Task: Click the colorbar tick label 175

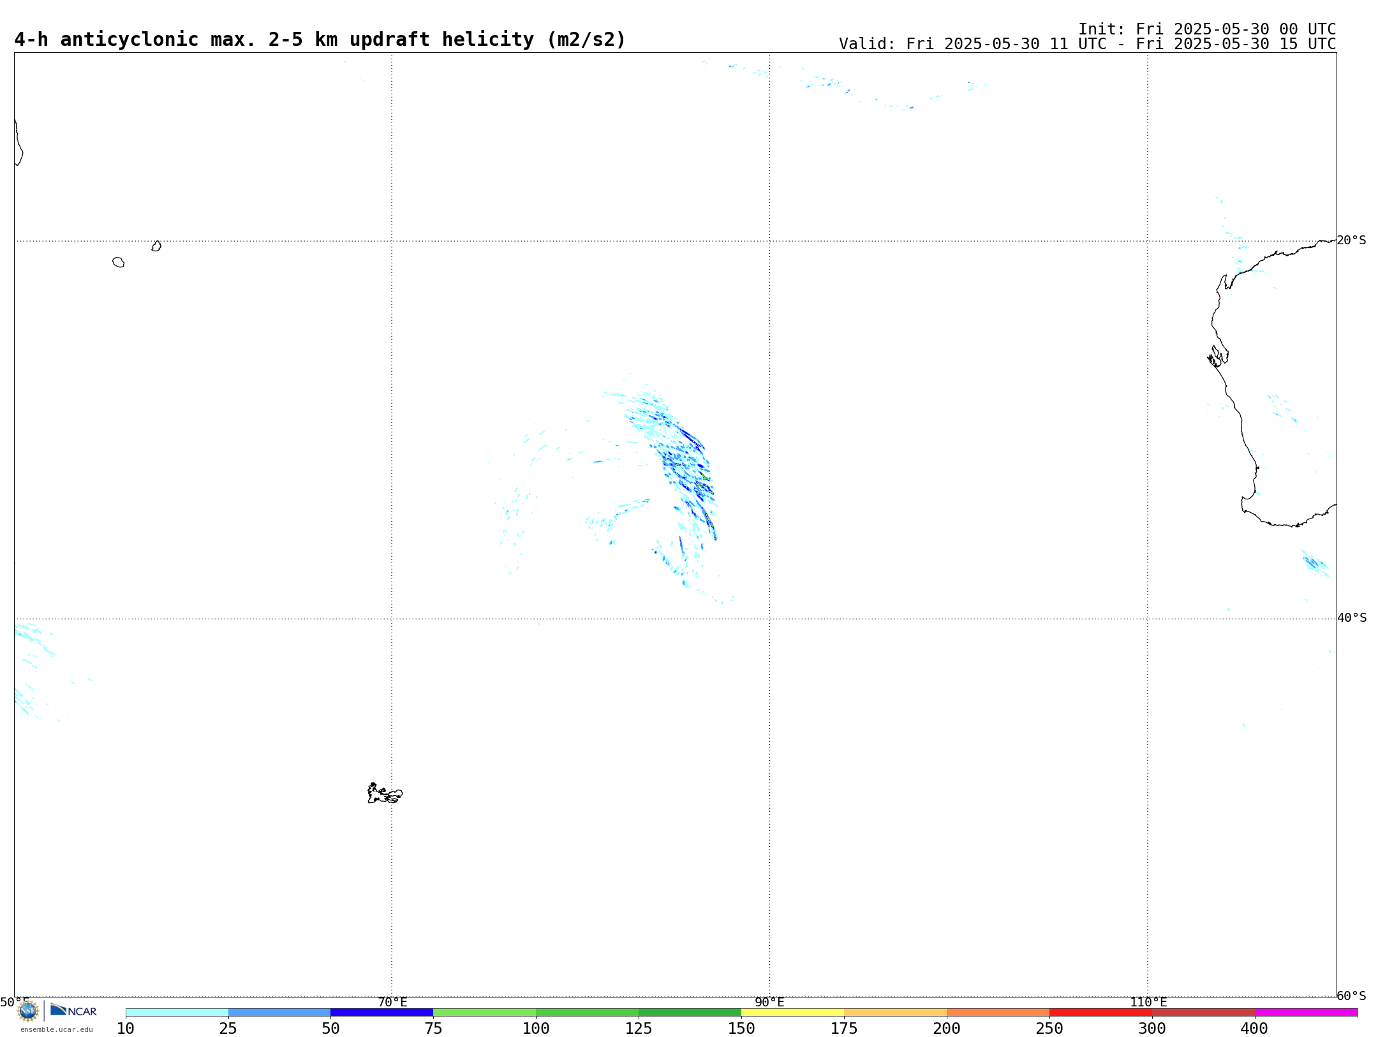Action: (x=844, y=1029)
